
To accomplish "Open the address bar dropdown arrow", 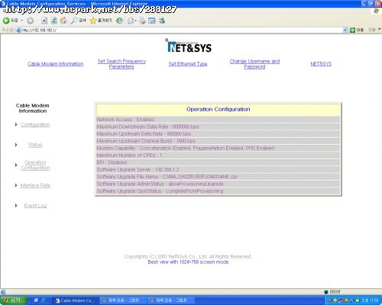I will (x=345, y=30).
